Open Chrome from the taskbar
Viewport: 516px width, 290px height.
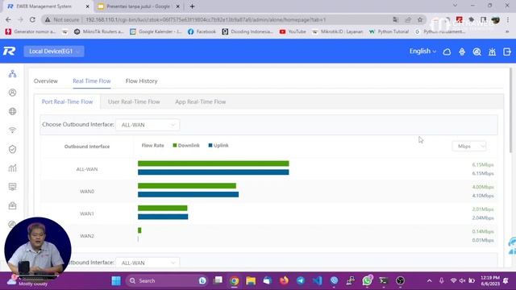[x=235, y=280]
